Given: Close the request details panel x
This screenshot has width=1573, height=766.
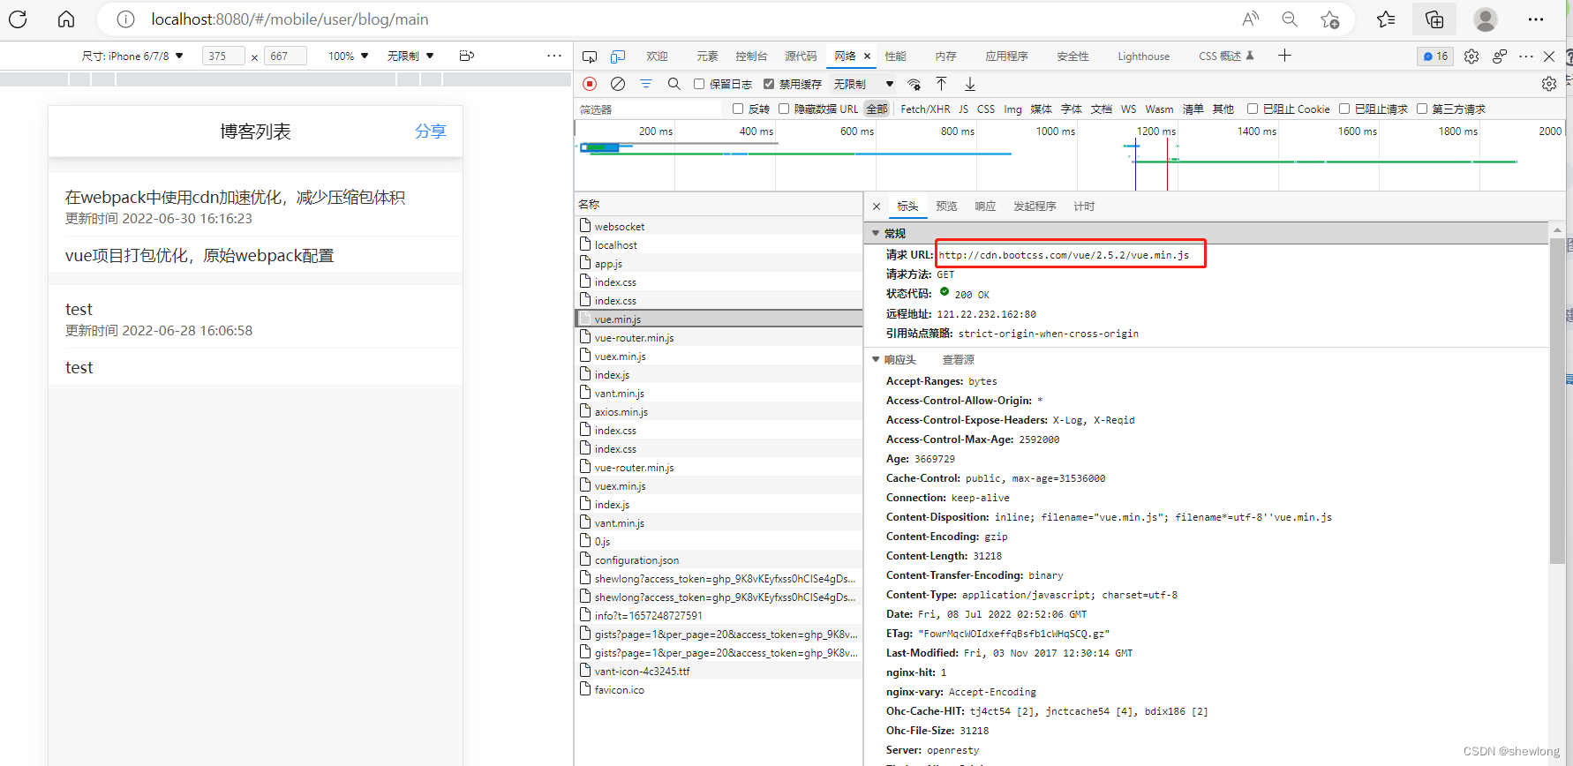Looking at the screenshot, I should point(877,207).
